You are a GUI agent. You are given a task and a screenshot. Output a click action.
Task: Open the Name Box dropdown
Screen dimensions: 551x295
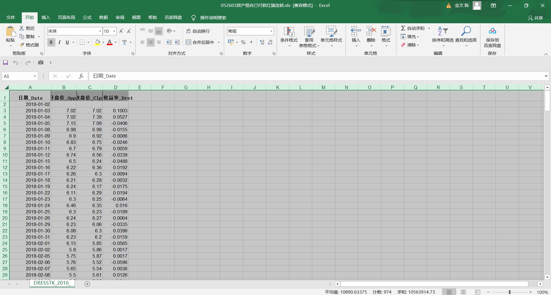pos(35,76)
